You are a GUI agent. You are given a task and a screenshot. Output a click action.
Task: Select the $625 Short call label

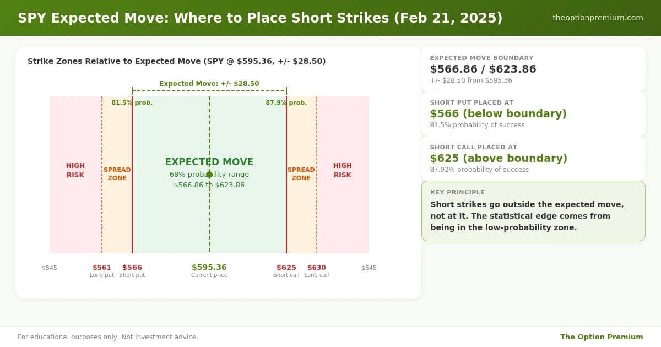[286, 271]
